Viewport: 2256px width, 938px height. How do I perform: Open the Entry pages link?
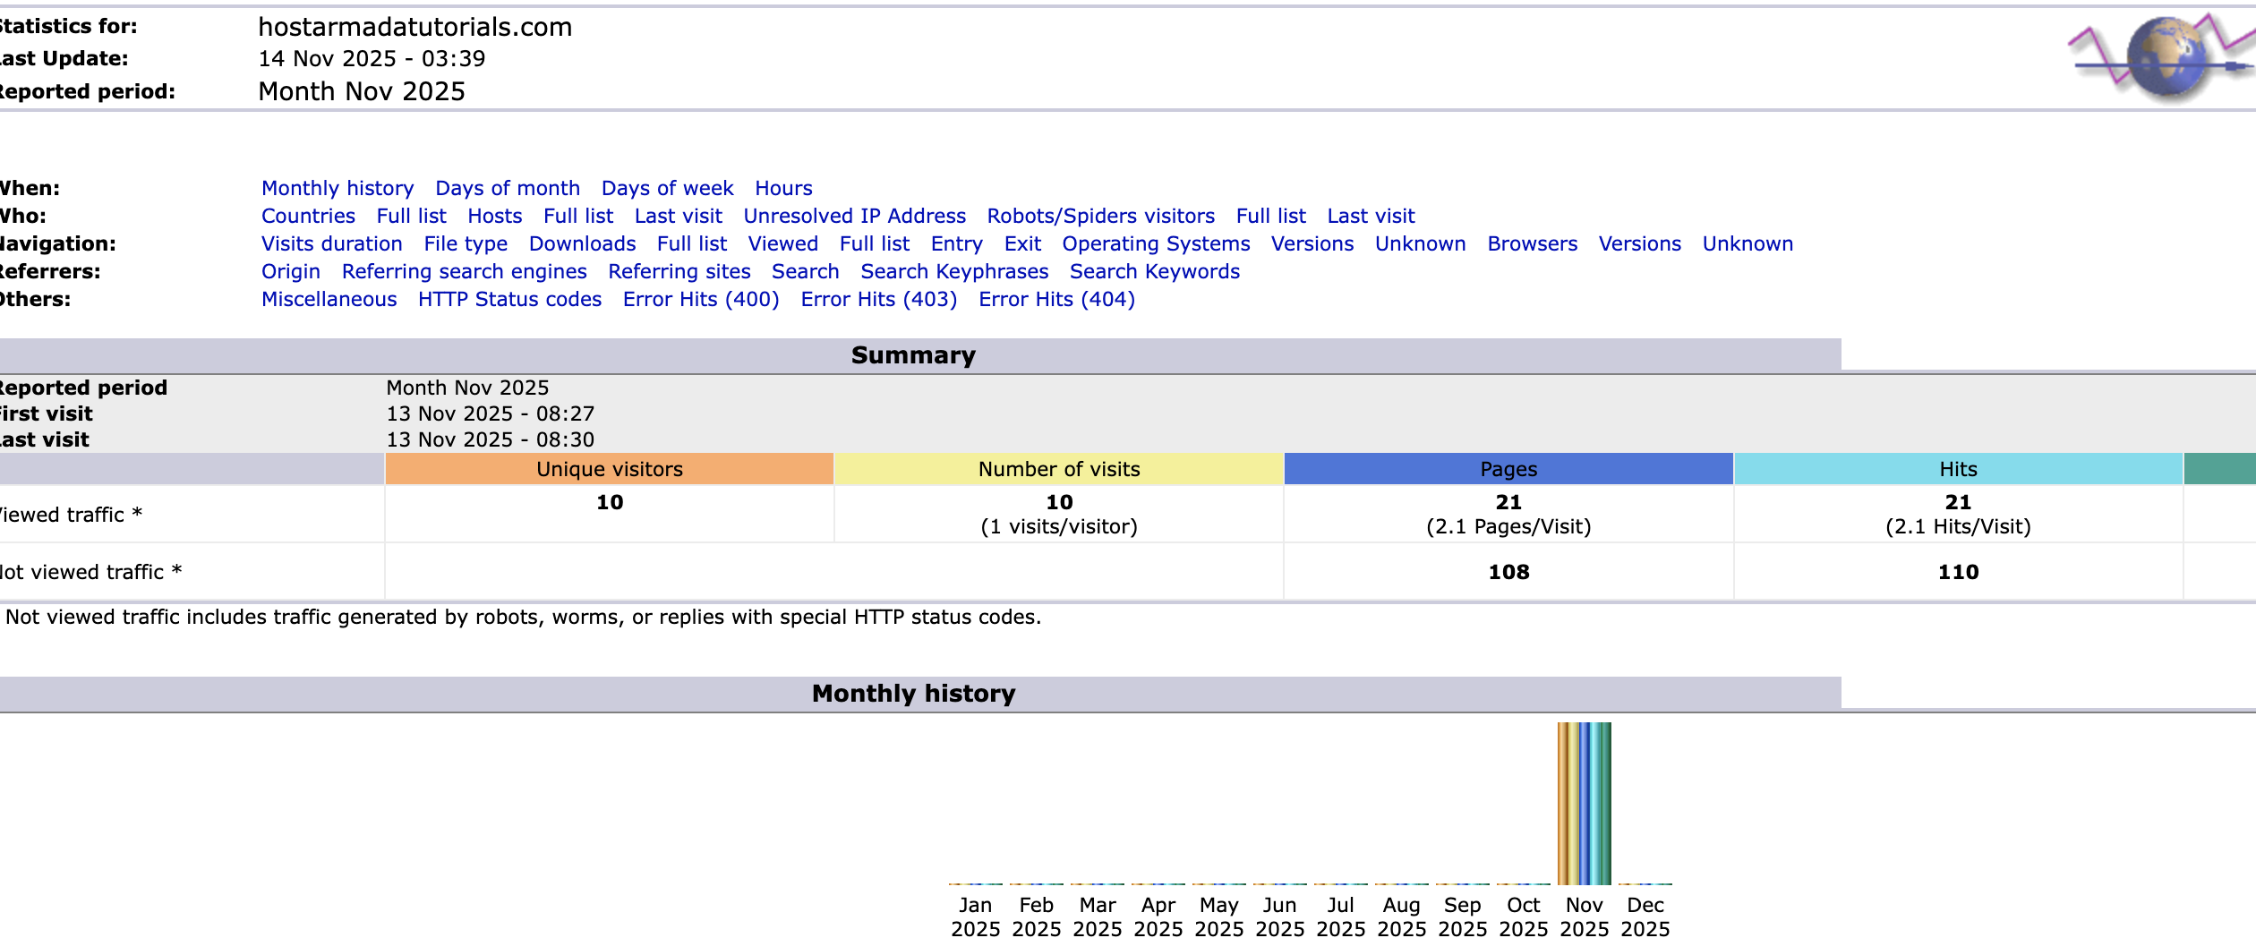click(x=956, y=244)
